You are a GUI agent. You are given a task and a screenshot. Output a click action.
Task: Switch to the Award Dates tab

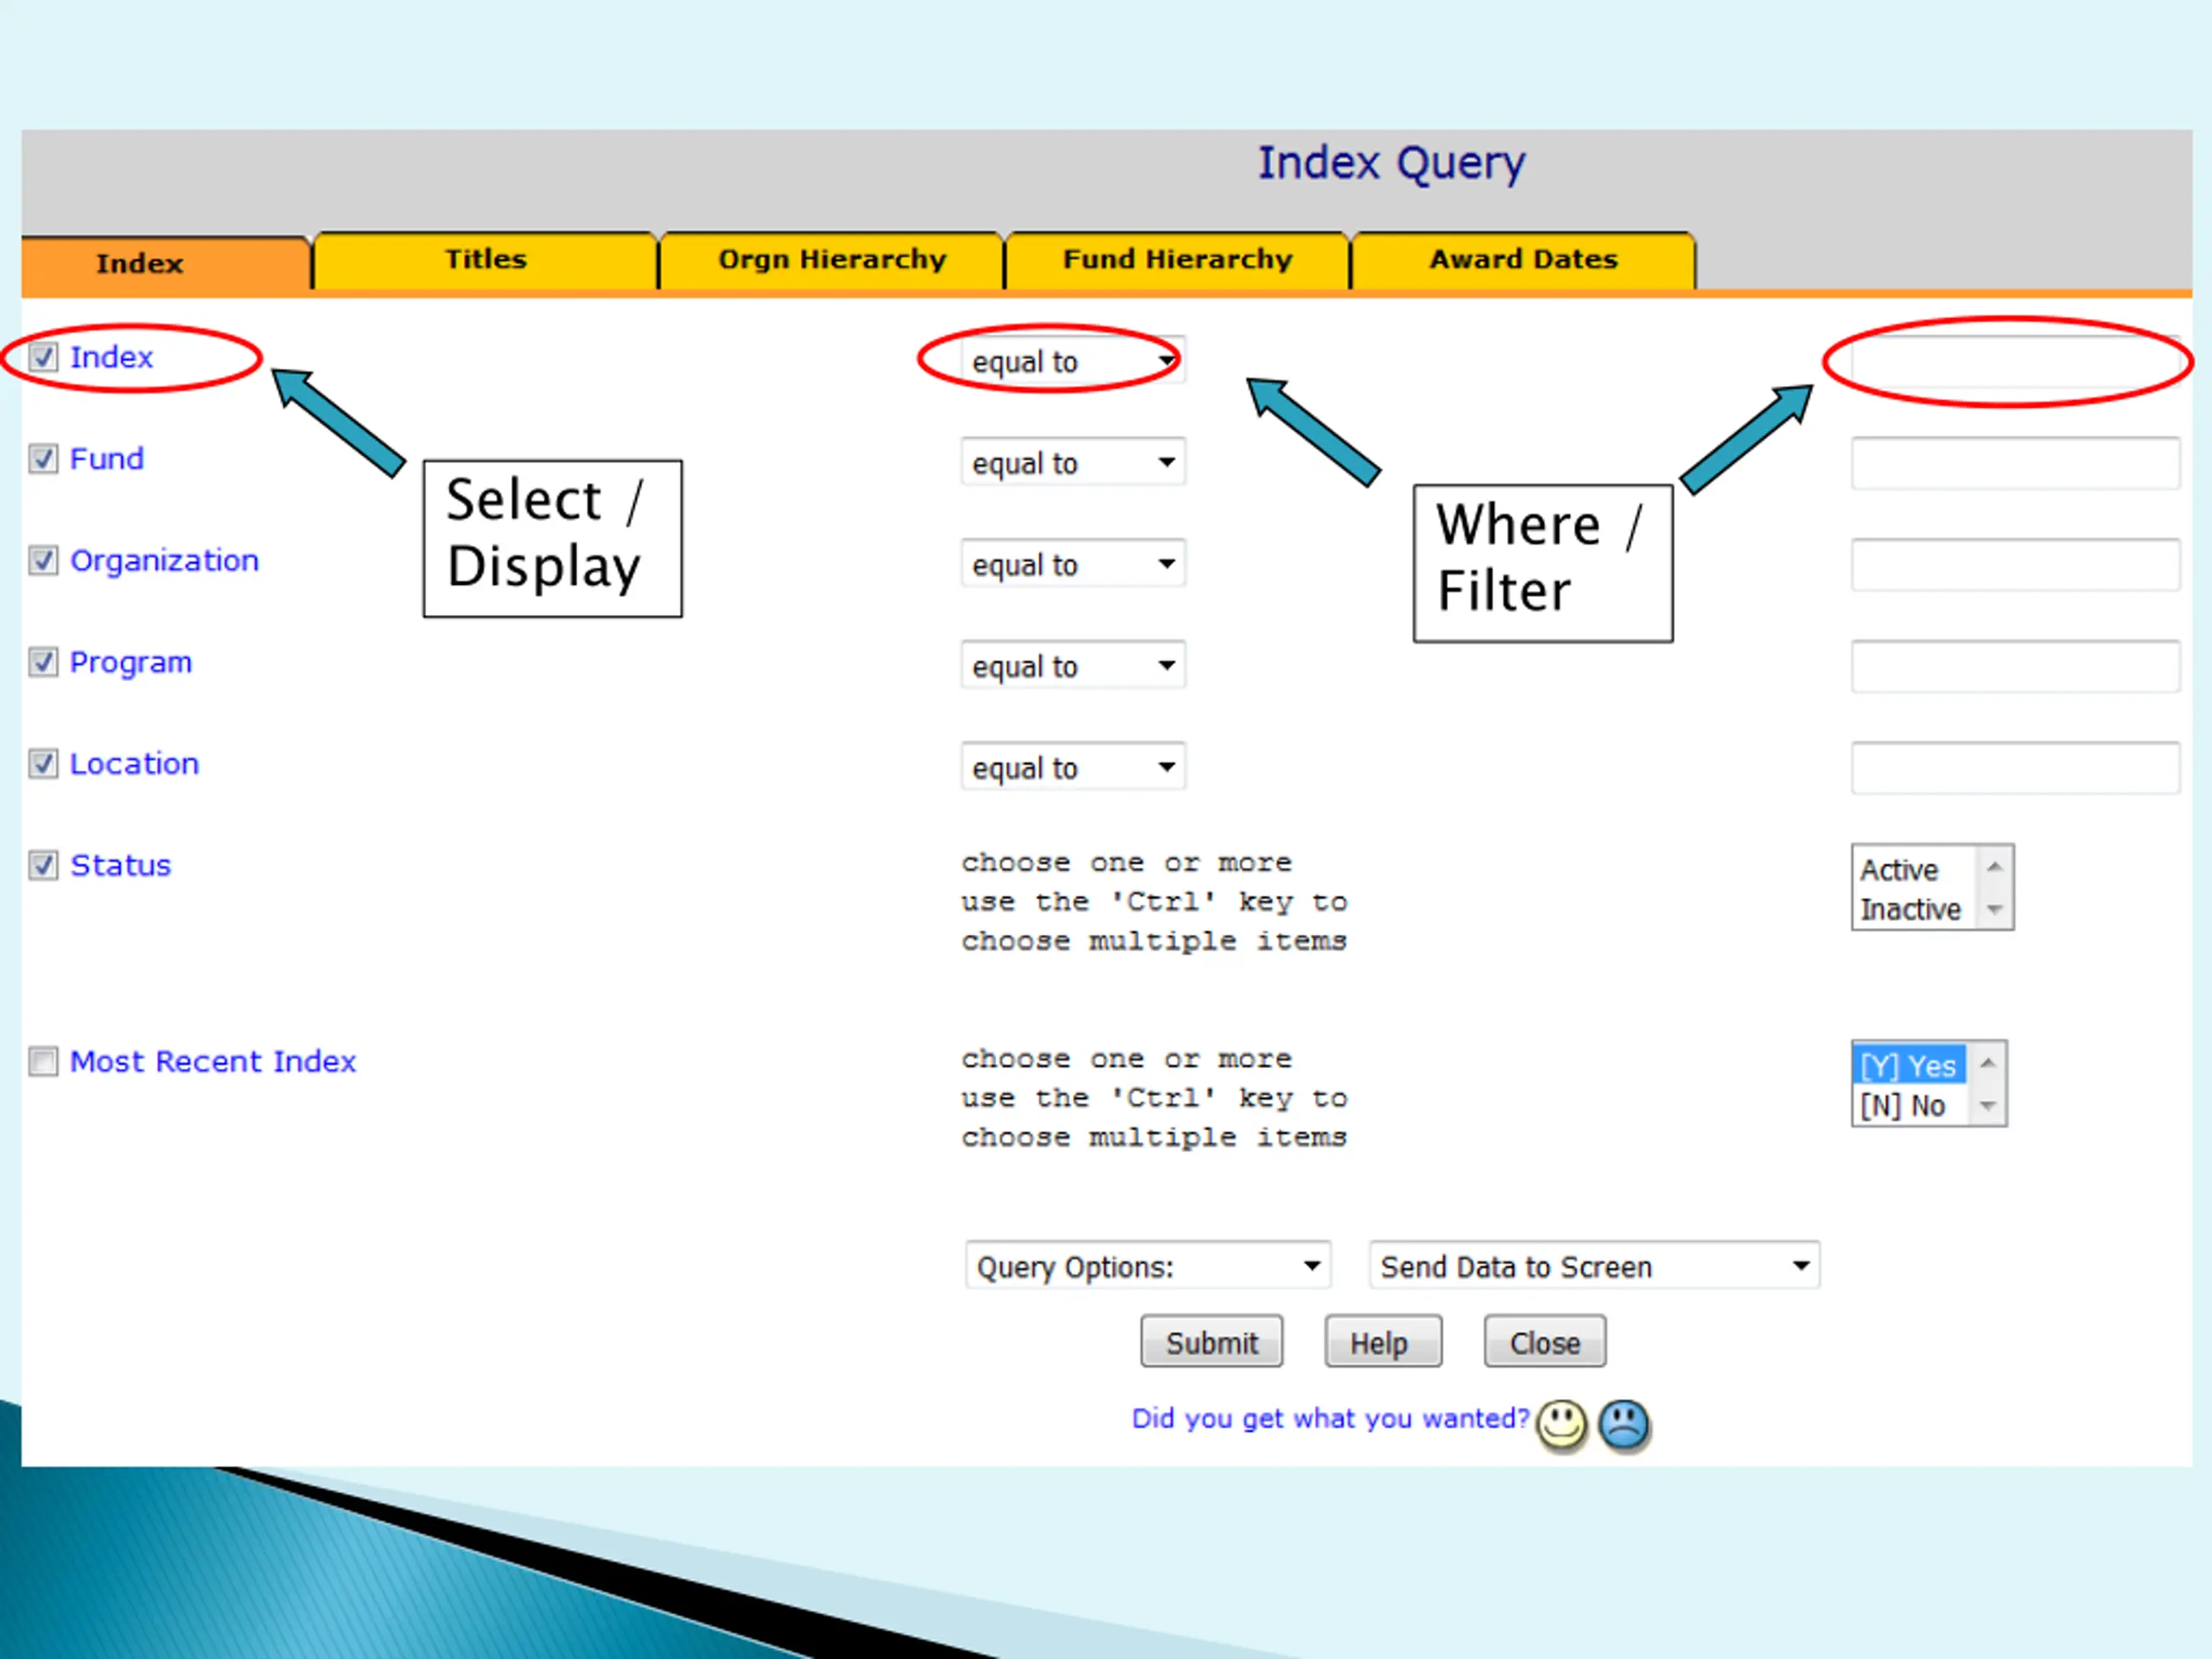coord(1523,260)
